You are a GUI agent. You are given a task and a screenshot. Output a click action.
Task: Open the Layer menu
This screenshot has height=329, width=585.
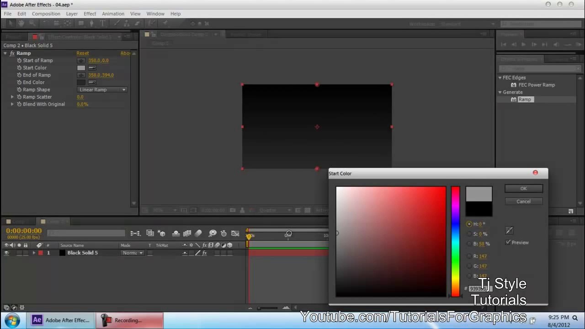72,14
